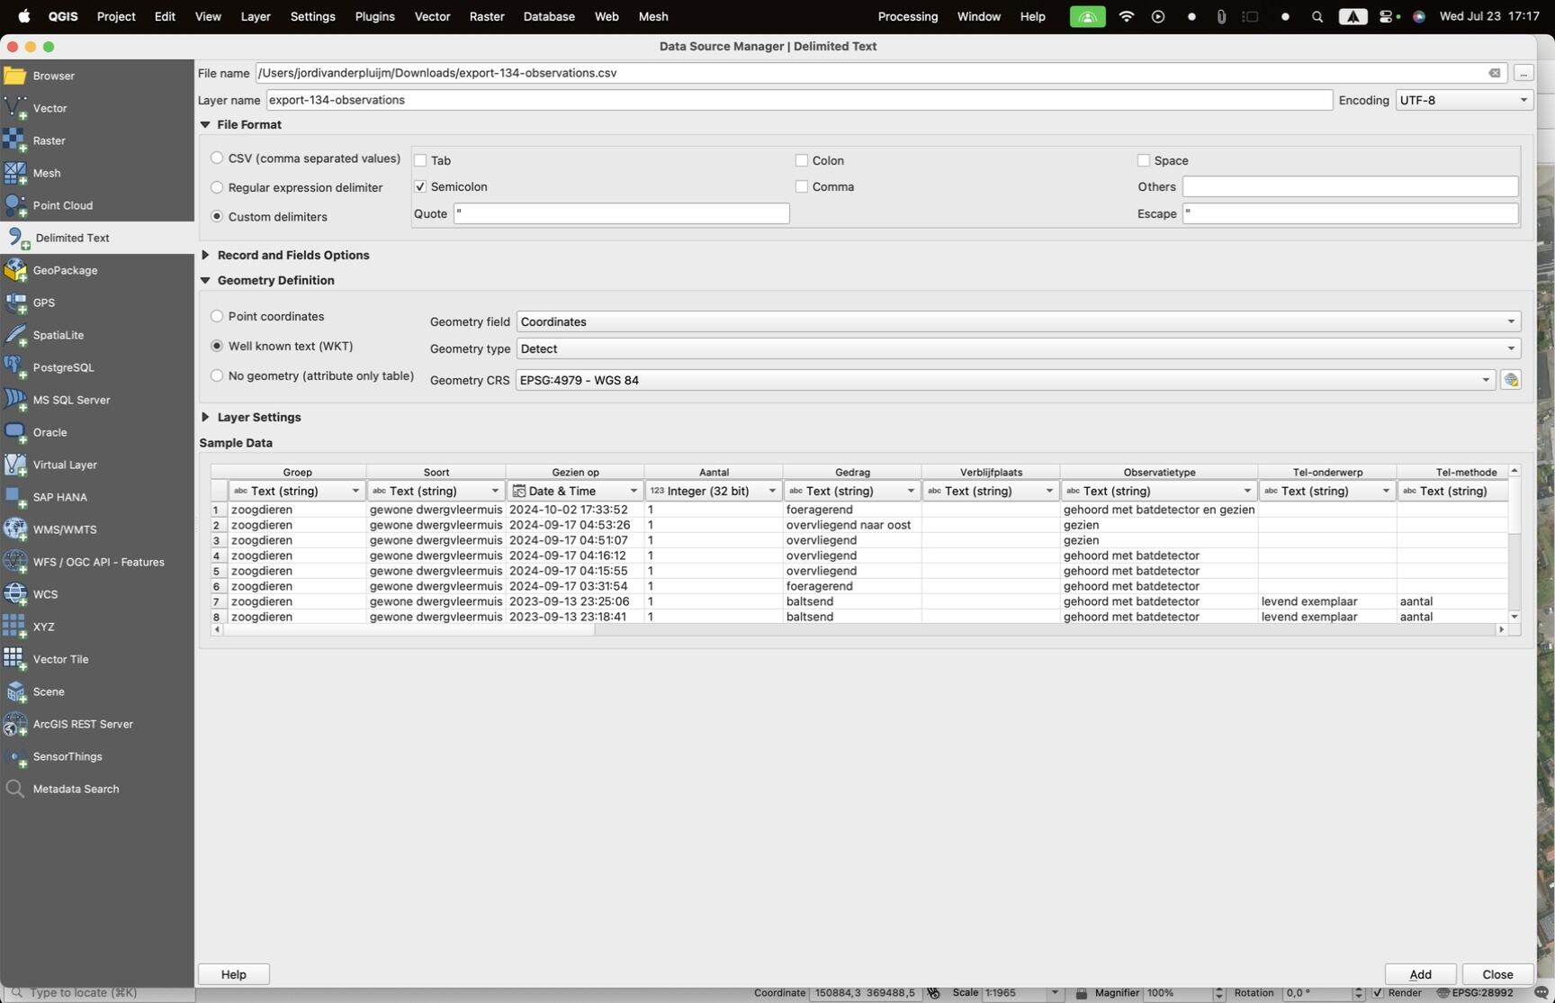Viewport: 1555px width, 1003px height.
Task: Open the Processing menu
Action: pos(907,16)
